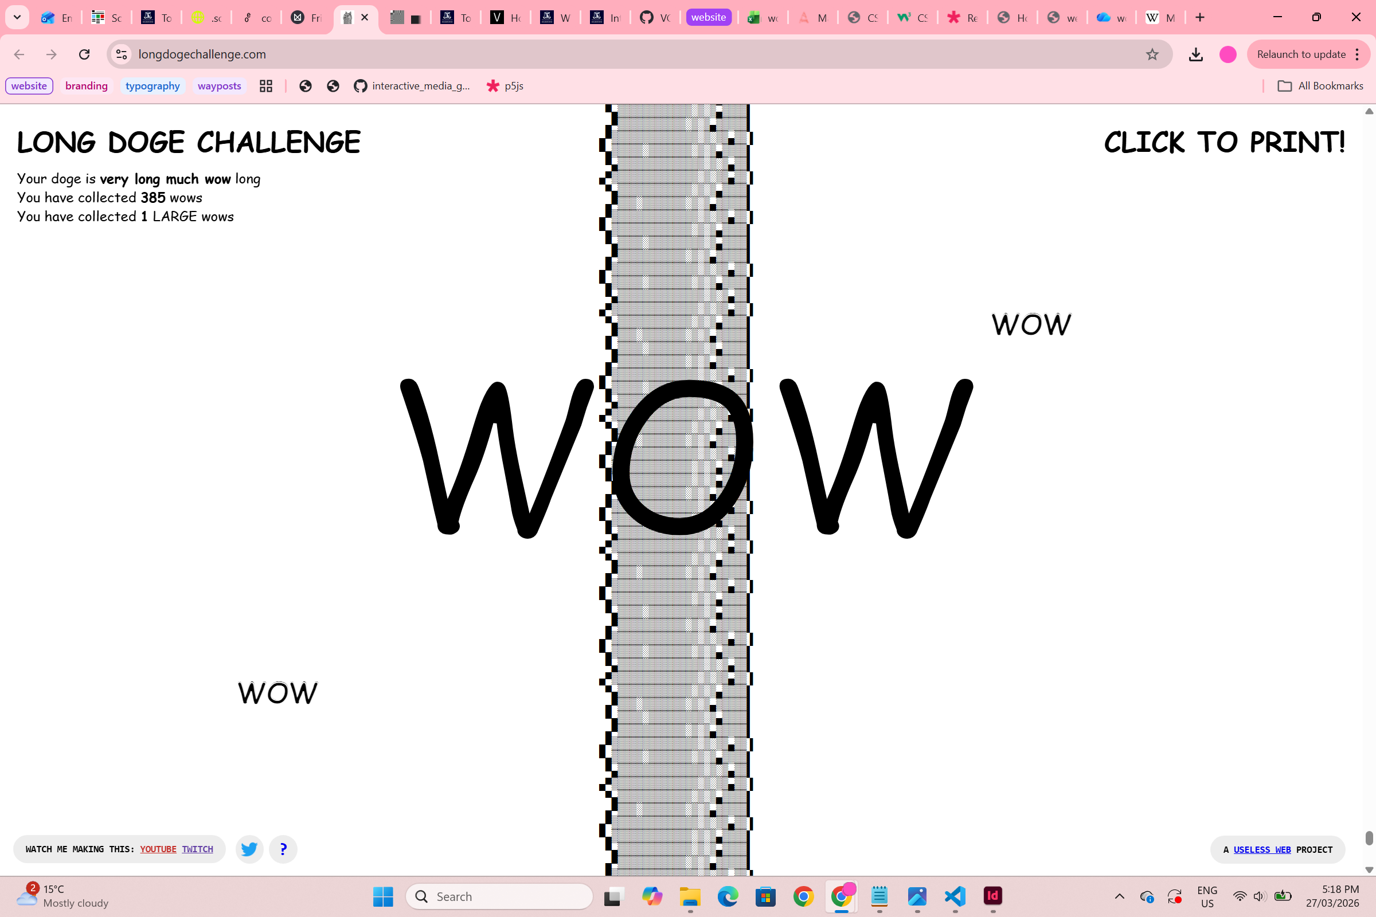The width and height of the screenshot is (1376, 917).
Task: Open the Chrome downloads icon
Action: (x=1196, y=54)
